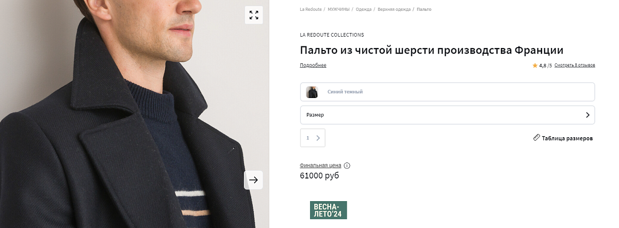The height and width of the screenshot is (228, 619).
Task: Expand the Размер chevron arrow
Action: [x=588, y=115]
